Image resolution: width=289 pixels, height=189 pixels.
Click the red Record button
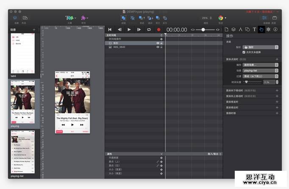[158, 30]
